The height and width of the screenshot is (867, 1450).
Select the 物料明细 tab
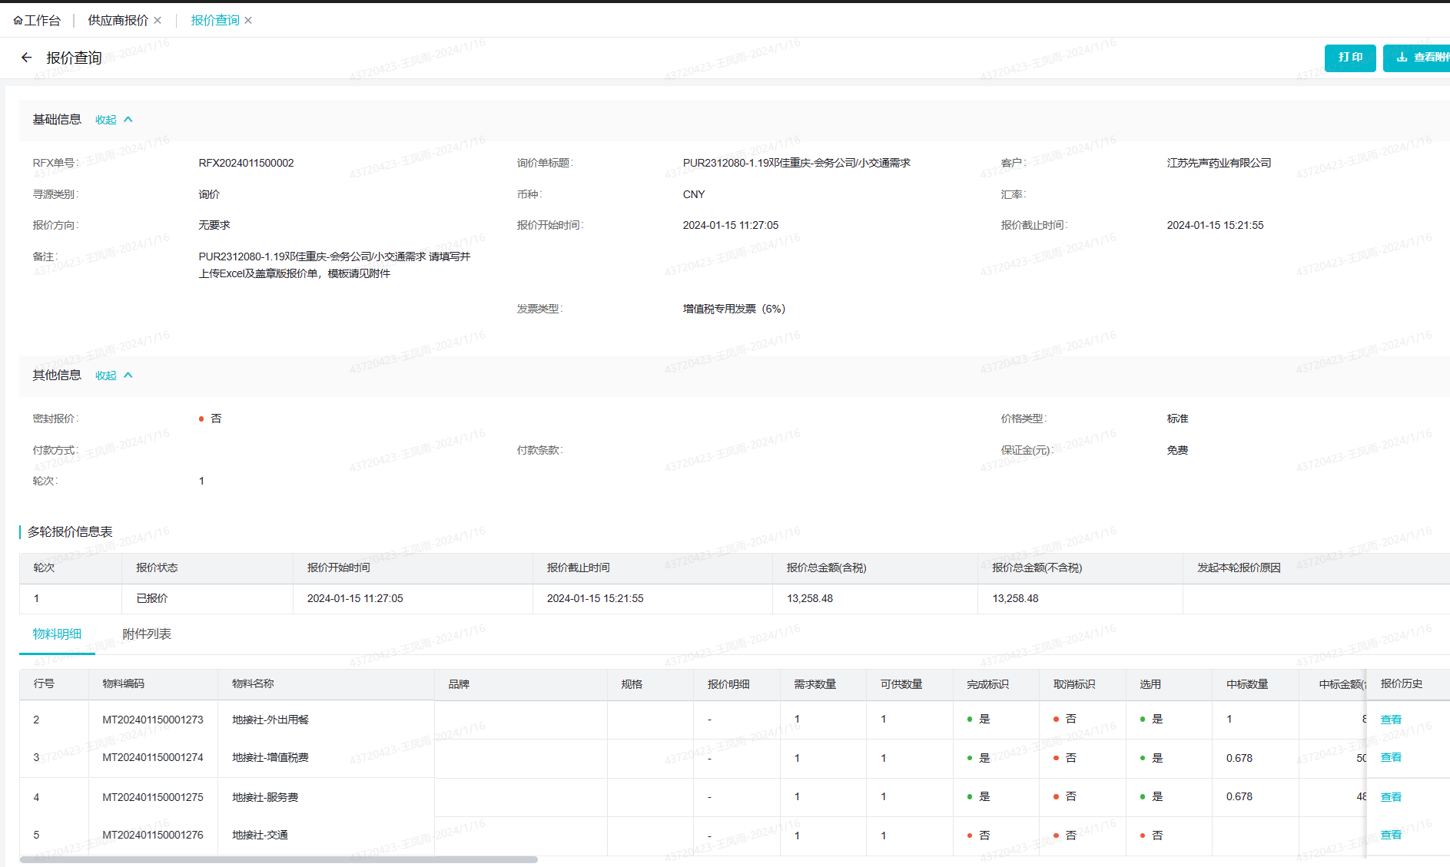[x=57, y=634]
